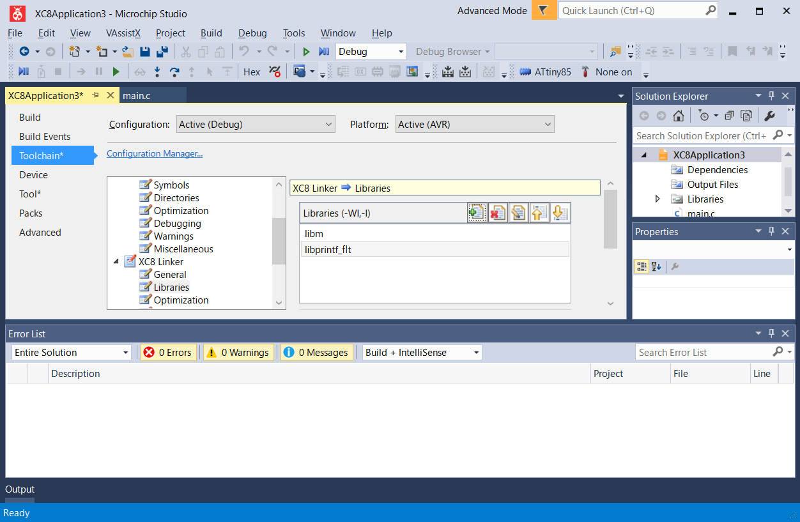Click the Find in Files folder icon
This screenshot has width=800, height=522.
point(615,52)
